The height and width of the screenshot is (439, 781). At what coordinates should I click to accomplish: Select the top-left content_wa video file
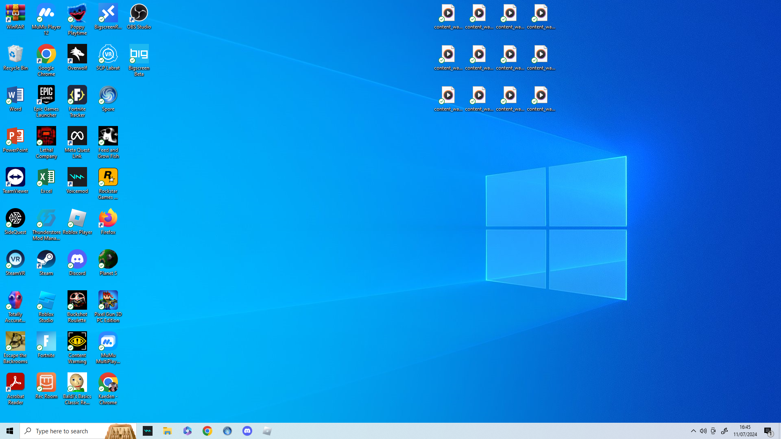[x=448, y=16]
